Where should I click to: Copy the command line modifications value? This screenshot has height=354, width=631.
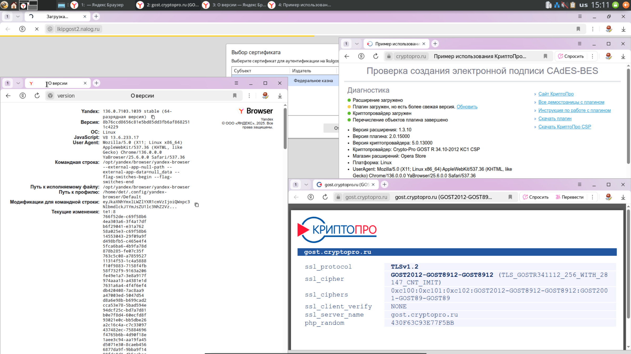[196, 205]
